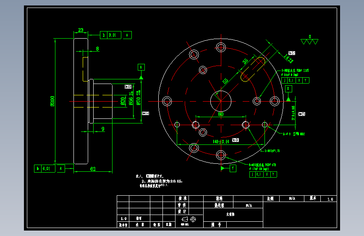This screenshot has height=236, width=364.
Task: Select the 55 radial dimension
Action: tap(225, 81)
